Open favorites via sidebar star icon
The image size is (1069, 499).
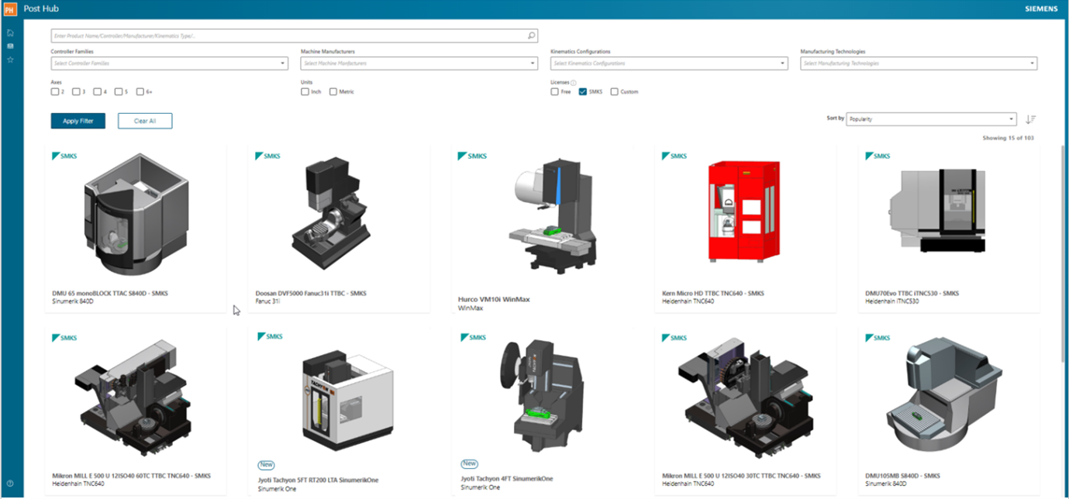(10, 59)
